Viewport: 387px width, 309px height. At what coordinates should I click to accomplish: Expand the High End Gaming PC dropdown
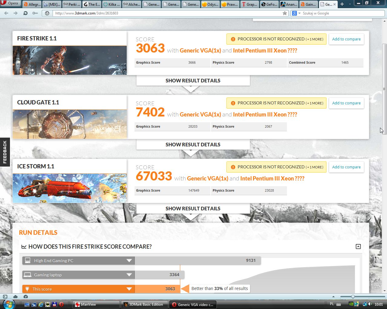point(129,261)
